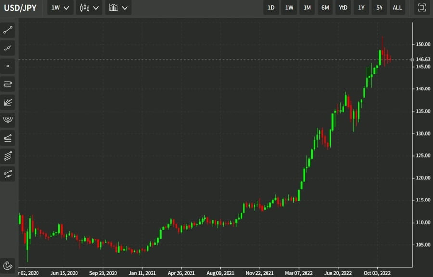Show ALL historical data range
433x277 pixels.
[x=397, y=8]
